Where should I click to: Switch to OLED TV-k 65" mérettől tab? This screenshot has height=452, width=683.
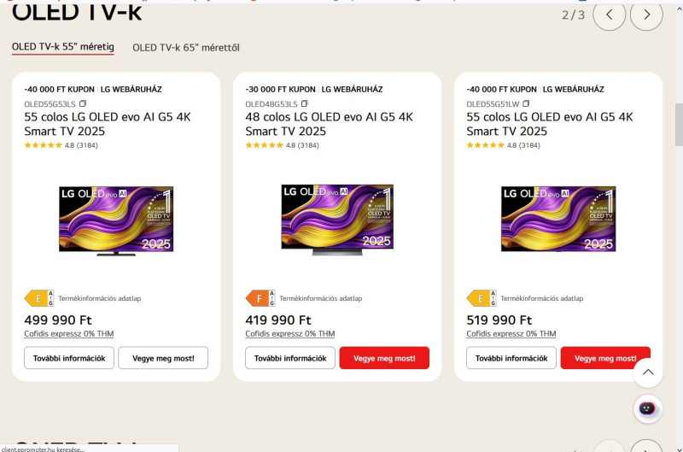click(186, 48)
